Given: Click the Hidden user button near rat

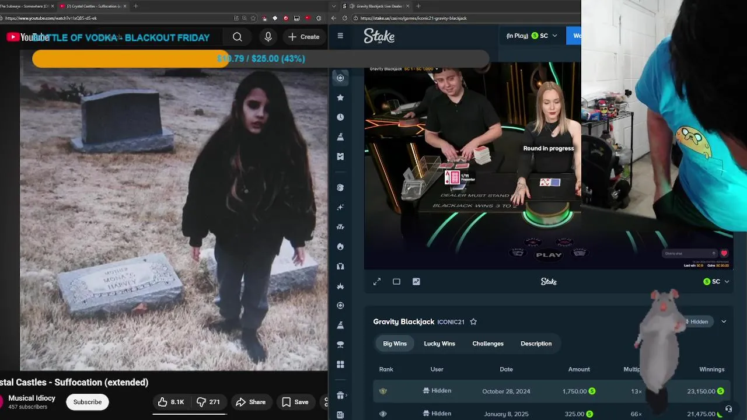Looking at the screenshot, I should pyautogui.click(x=696, y=321).
